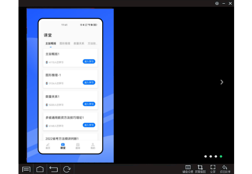Open the menu icon in bottom toolbar
The image size is (252, 174).
[x=26, y=169]
